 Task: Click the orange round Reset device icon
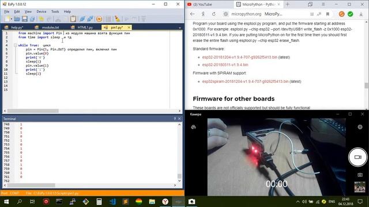pyautogui.click(x=99, y=19)
